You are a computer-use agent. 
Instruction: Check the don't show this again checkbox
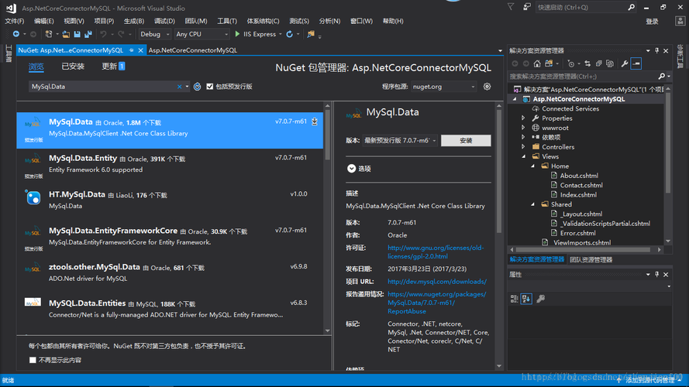click(x=33, y=360)
